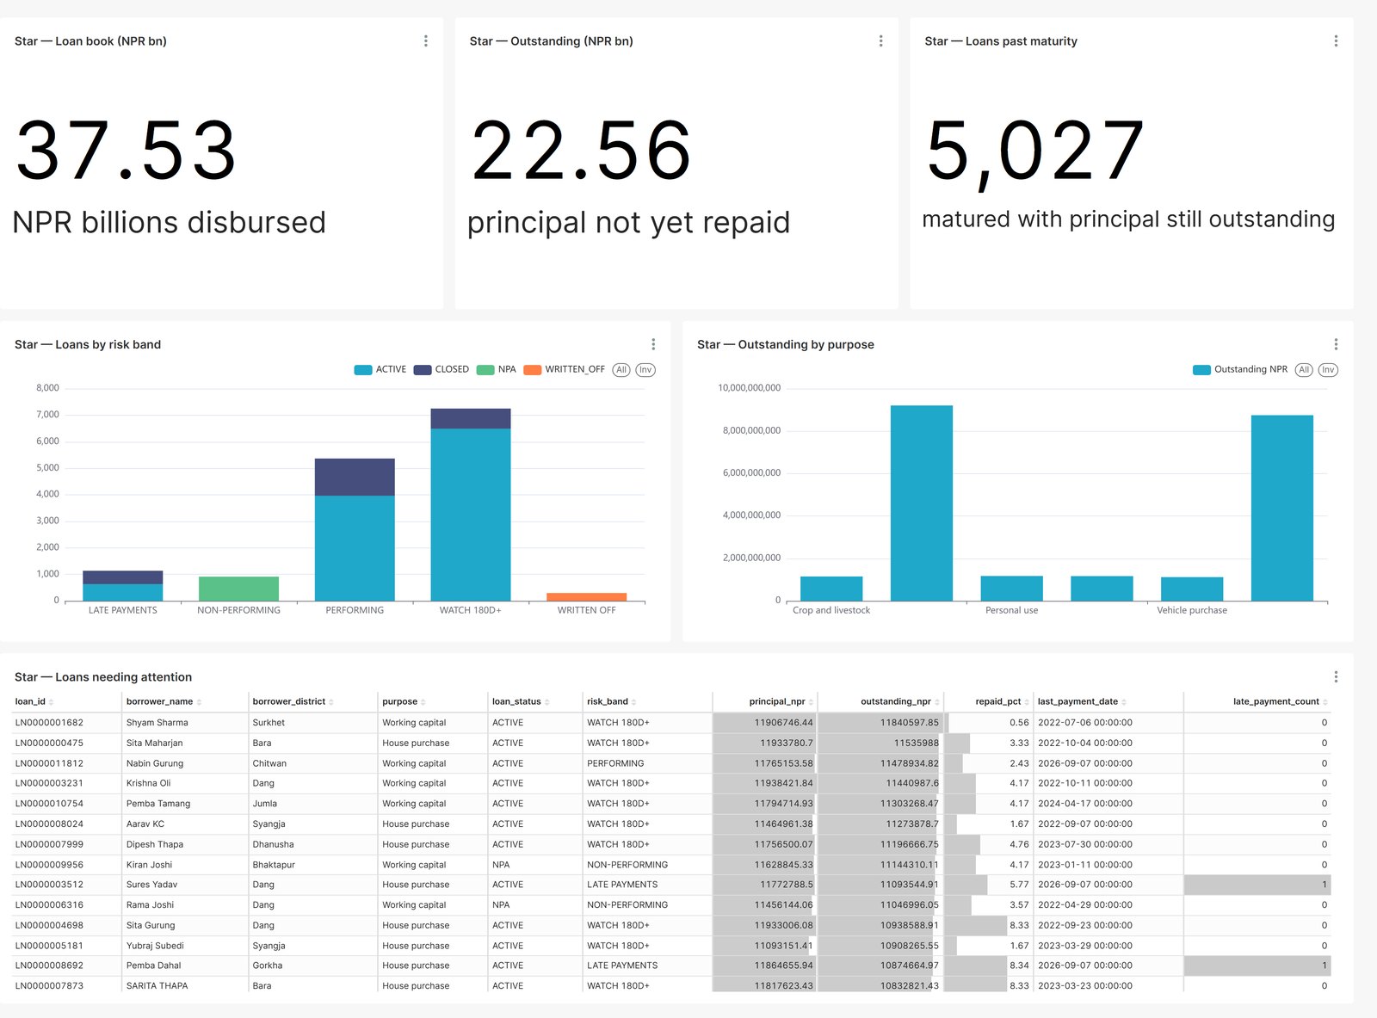
Task: Toggle WRITTEN_OFF series in legend
Action: [565, 370]
